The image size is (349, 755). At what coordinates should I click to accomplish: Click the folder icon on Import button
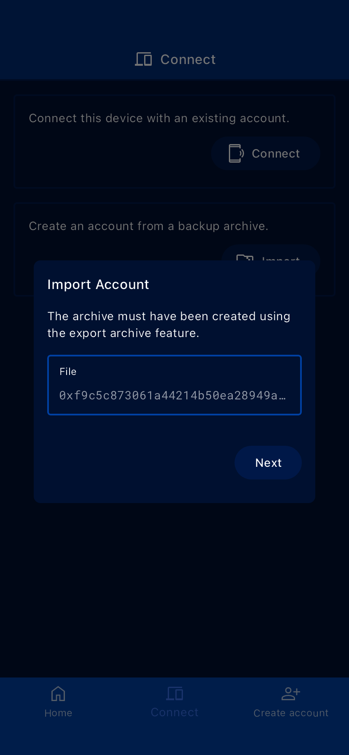tap(245, 257)
